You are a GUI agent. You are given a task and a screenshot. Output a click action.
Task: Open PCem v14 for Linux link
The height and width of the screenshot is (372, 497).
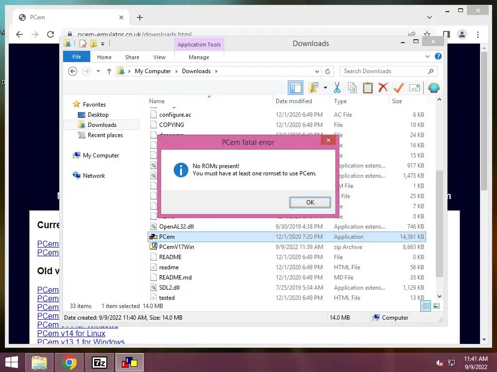click(x=71, y=333)
